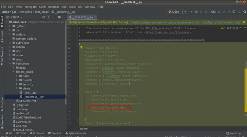Image resolution: width=247 pixels, height=137 pixels.
Task: Push commits with the Git push arrow
Action: [x=229, y=12]
